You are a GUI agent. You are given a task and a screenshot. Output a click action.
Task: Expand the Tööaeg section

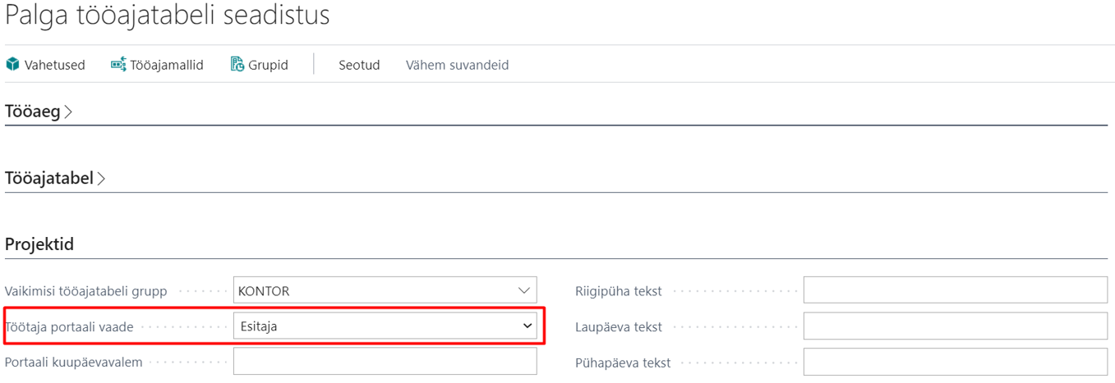[39, 111]
